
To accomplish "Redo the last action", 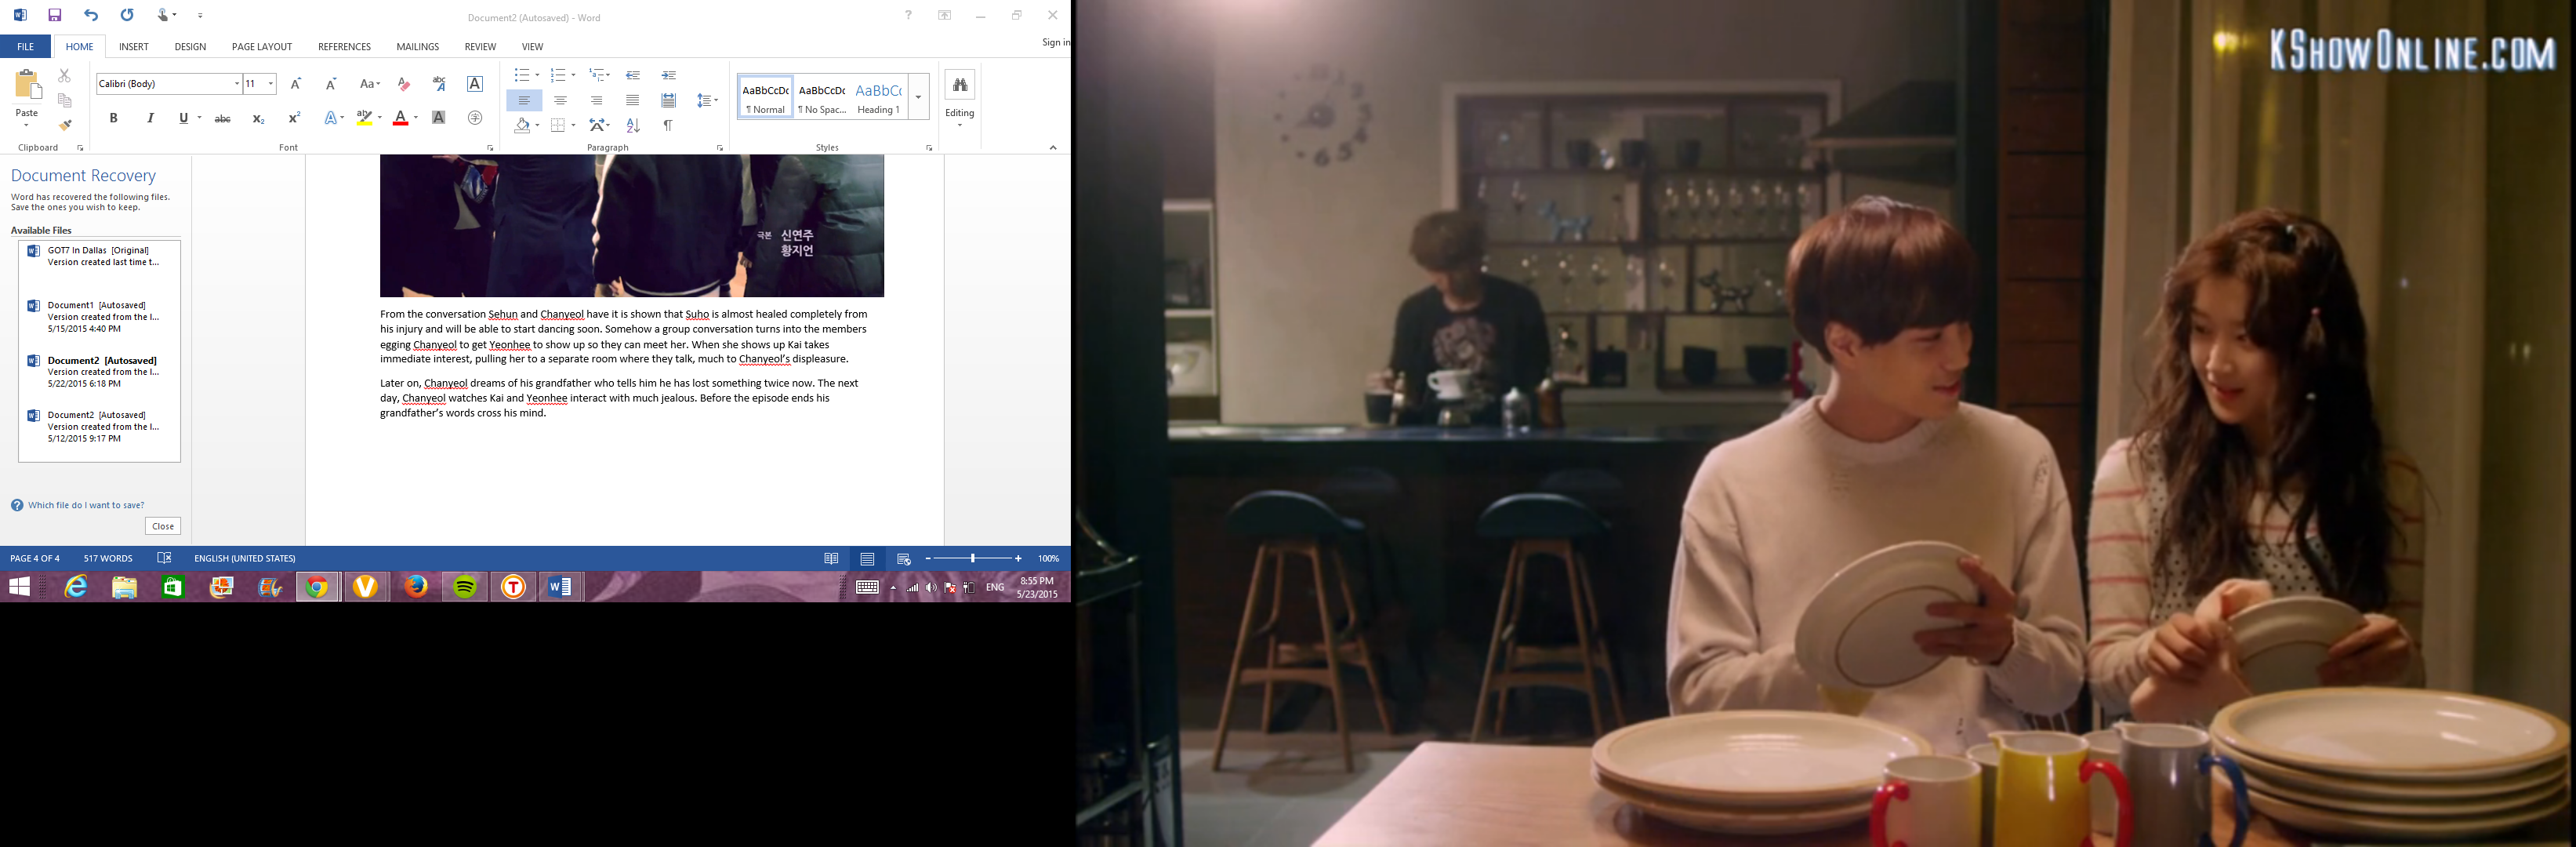I will pyautogui.click(x=127, y=15).
